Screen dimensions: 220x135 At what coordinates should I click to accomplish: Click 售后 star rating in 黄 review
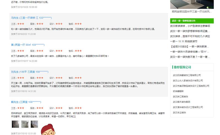click(x=78, y=51)
